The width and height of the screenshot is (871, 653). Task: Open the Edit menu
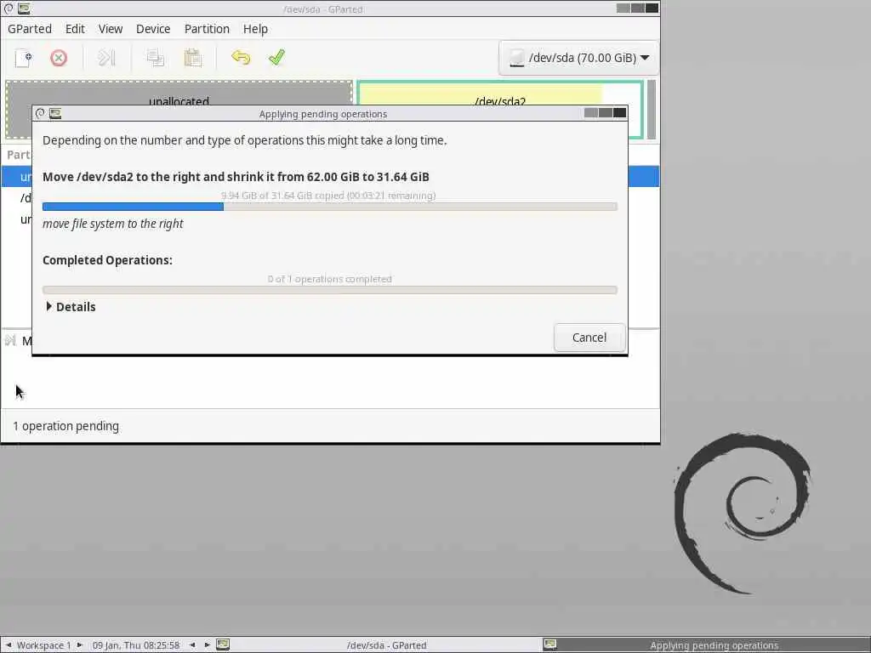tap(75, 29)
